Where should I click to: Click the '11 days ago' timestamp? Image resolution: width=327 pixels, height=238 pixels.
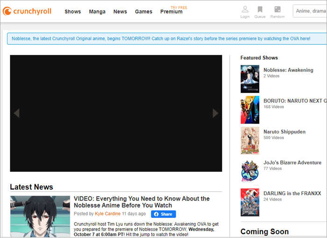pyautogui.click(x=134, y=214)
